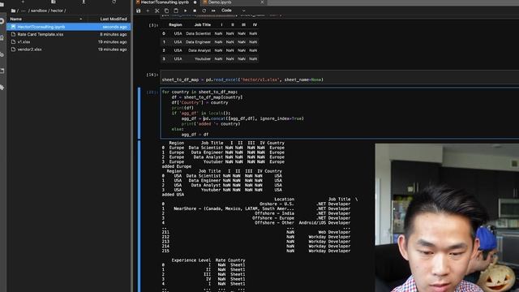Select HectorITconsulting.ipynb in the file list

coord(69,27)
